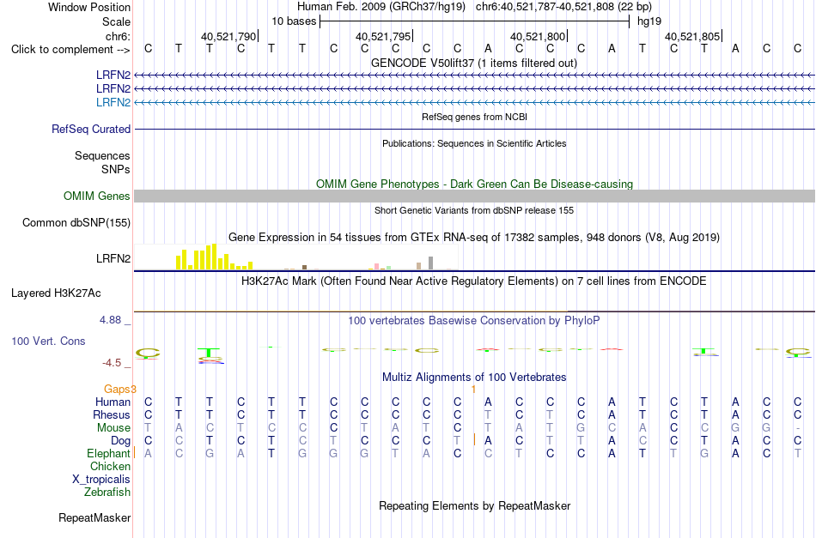Click the GTEx Gene Expression track title
Image resolution: width=816 pixels, height=538 pixels.
click(x=473, y=238)
